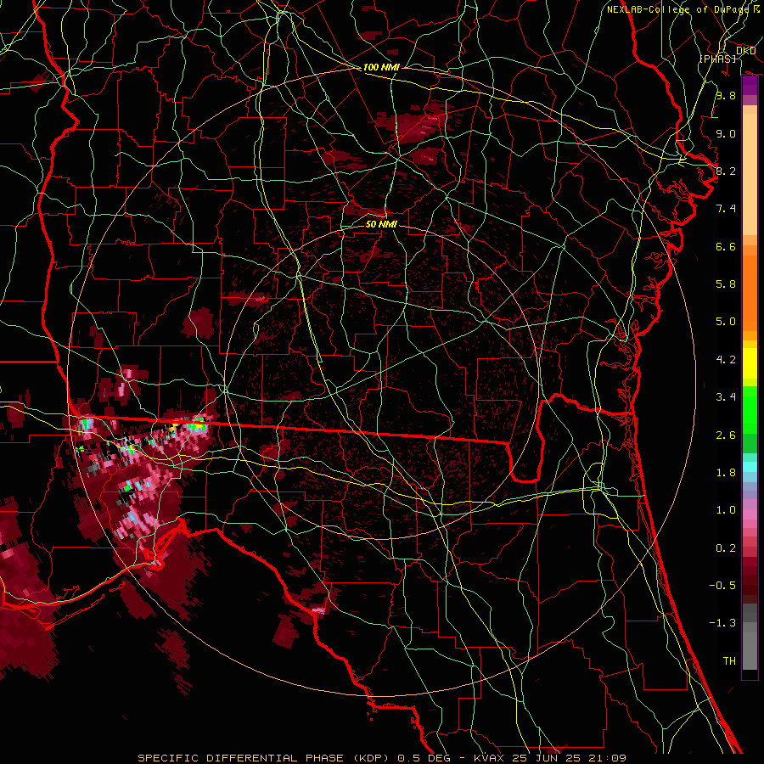The image size is (764, 764).
Task: Click the 5.8 legend value
Action: tap(726, 284)
